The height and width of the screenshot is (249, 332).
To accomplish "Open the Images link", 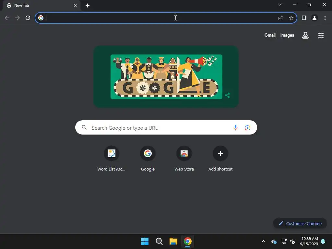I will 287,35.
